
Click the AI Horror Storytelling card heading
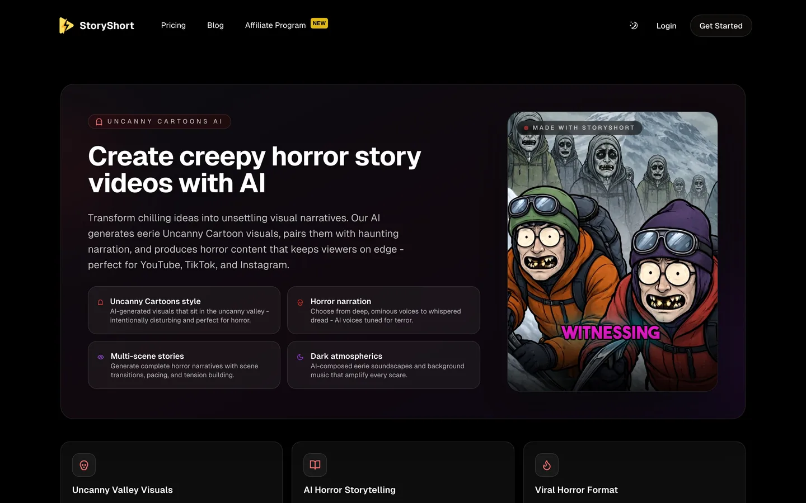350,490
